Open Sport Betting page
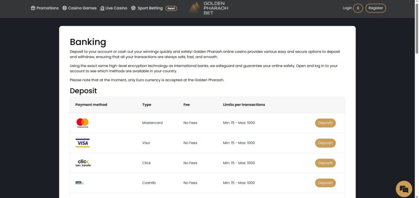 pyautogui.click(x=150, y=8)
